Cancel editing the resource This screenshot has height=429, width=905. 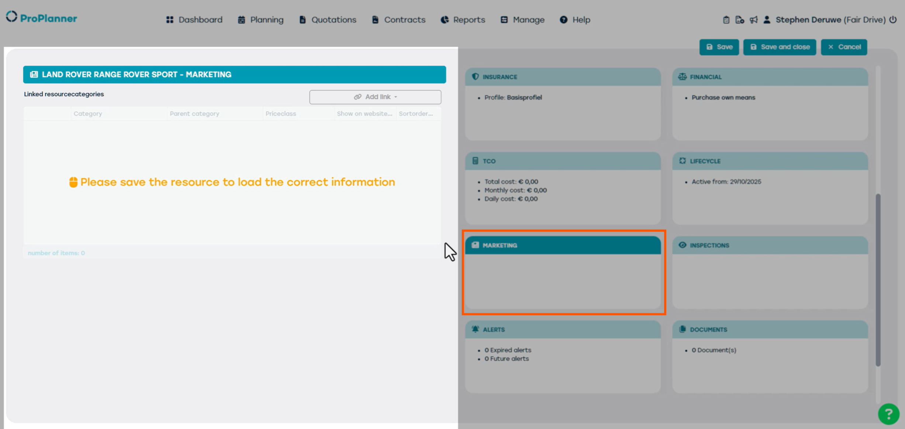[844, 47]
